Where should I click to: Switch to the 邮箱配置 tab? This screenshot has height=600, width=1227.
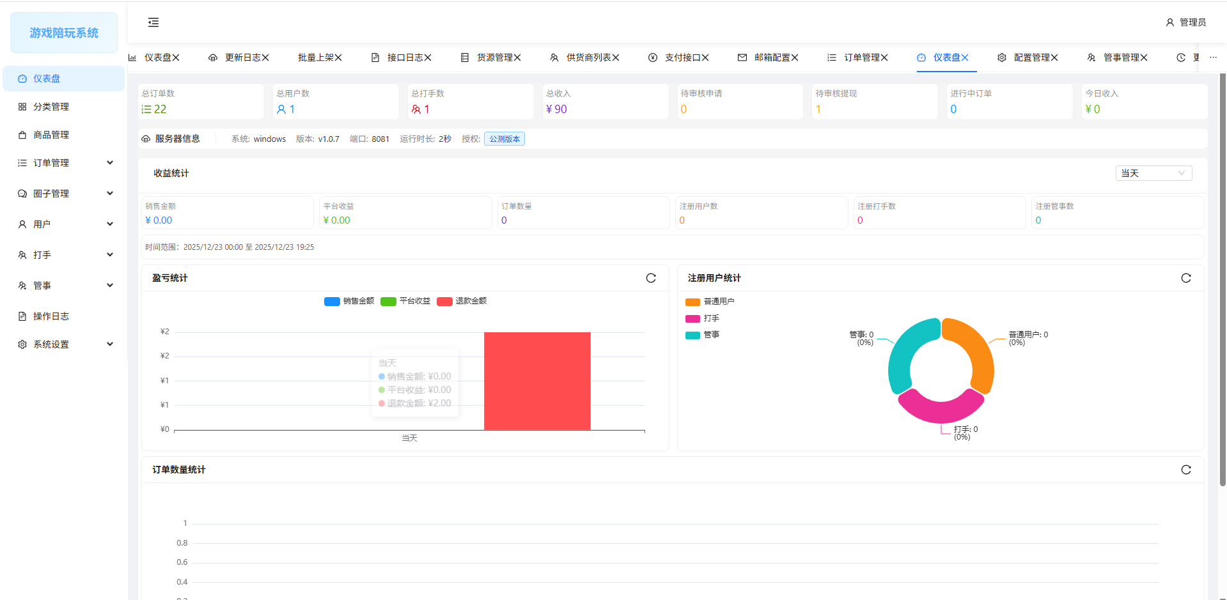pos(771,58)
